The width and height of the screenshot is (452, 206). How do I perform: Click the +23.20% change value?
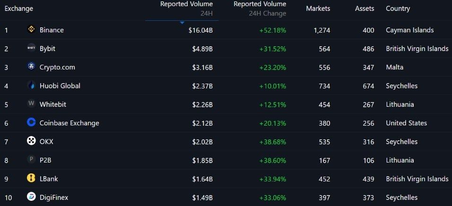[273, 68]
